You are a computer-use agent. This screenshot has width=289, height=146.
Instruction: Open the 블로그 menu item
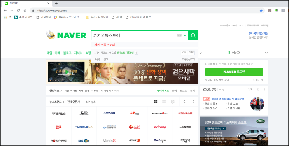click(x=67, y=53)
